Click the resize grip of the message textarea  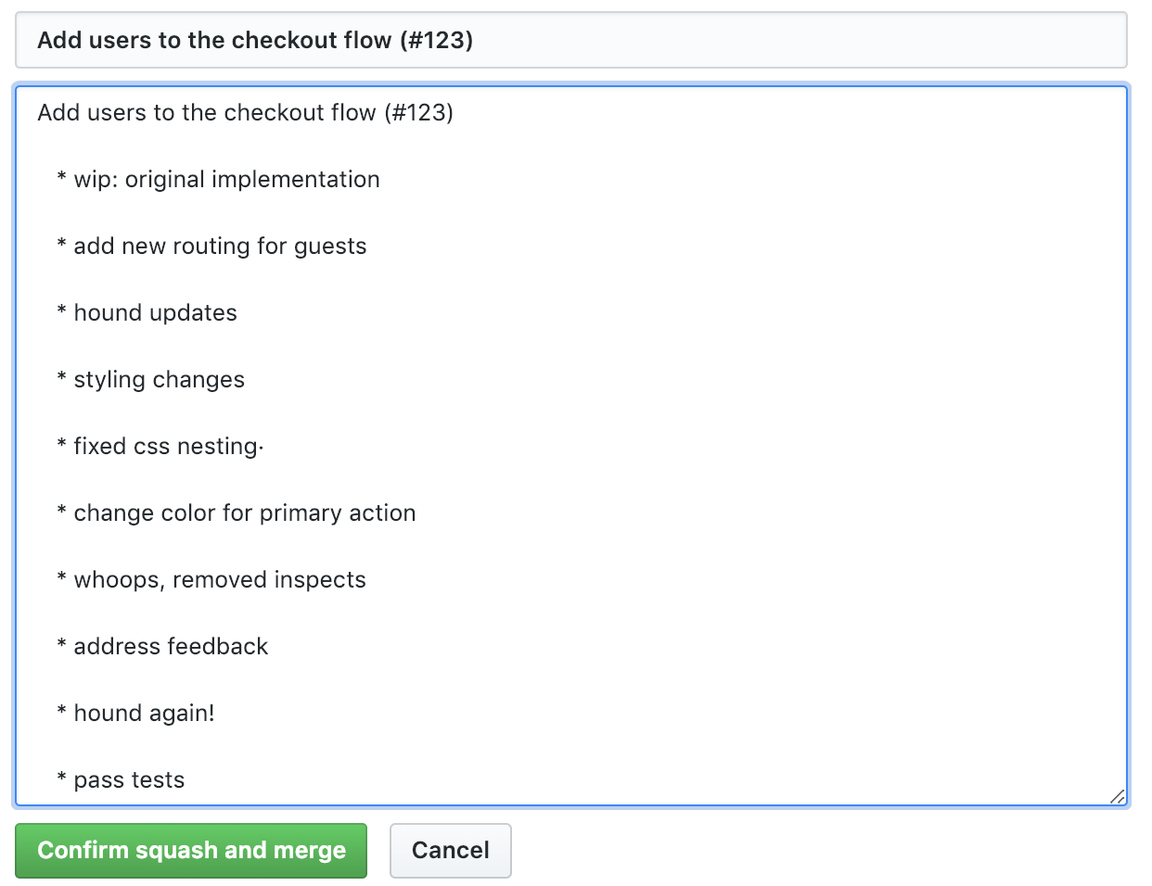[1117, 795]
